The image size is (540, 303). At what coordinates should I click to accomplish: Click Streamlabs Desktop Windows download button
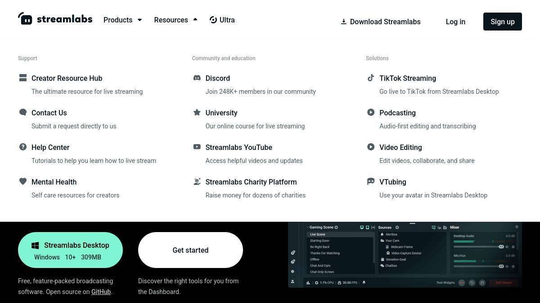(x=70, y=250)
